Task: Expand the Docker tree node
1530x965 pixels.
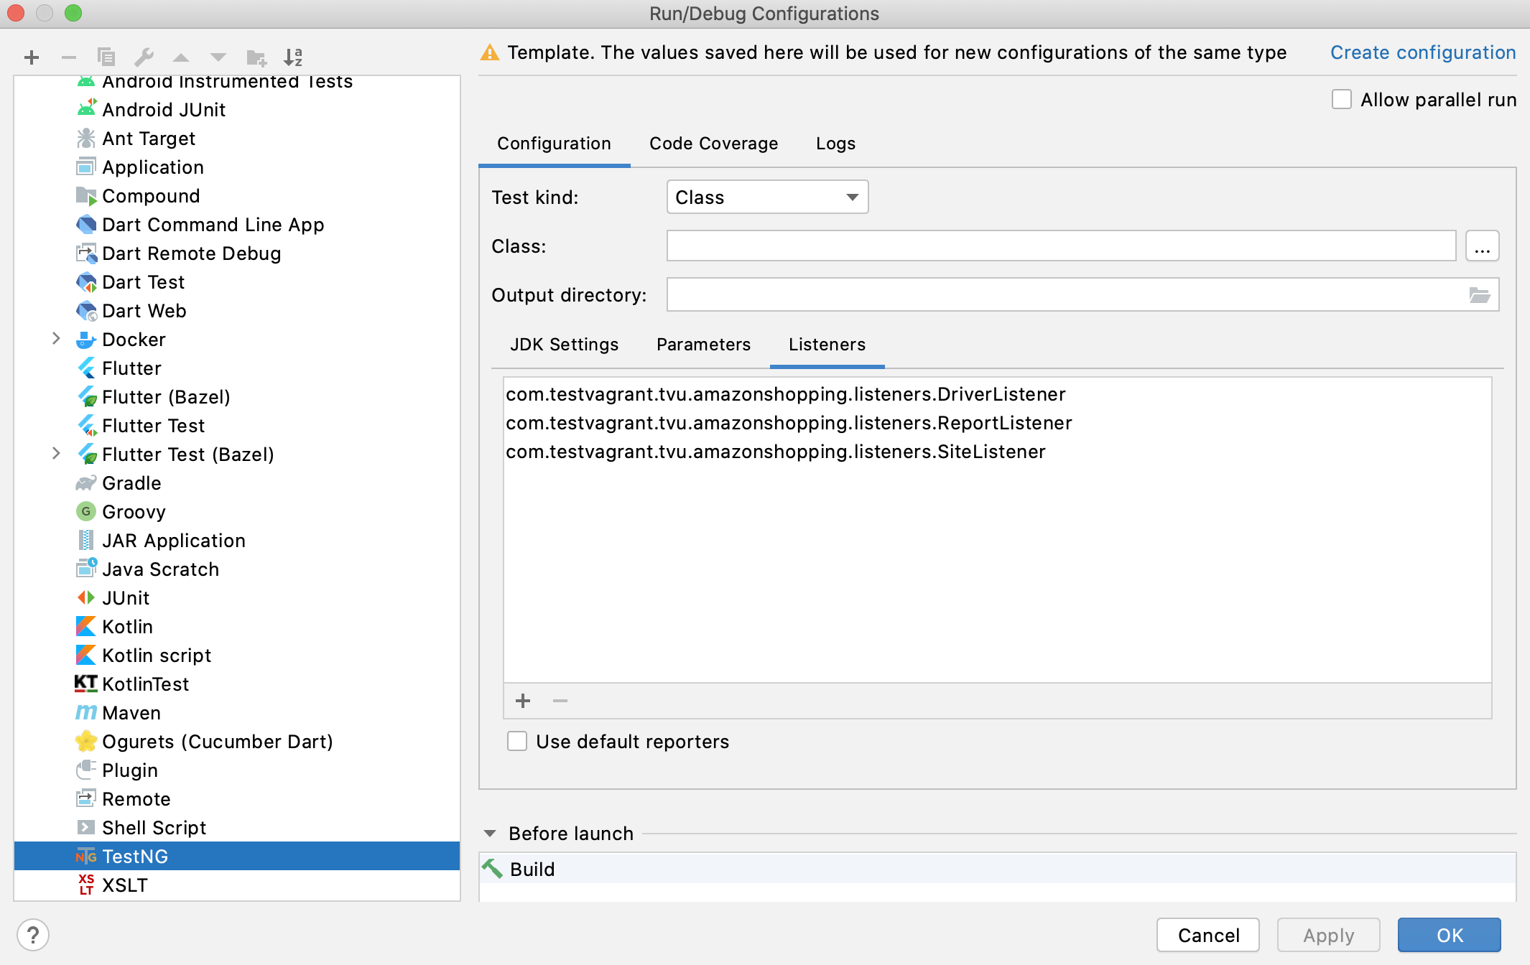Action: tap(56, 339)
